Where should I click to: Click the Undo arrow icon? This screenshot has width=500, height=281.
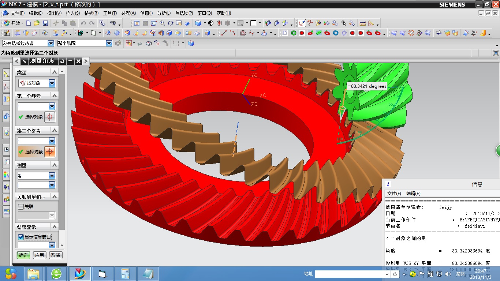(x=83, y=23)
